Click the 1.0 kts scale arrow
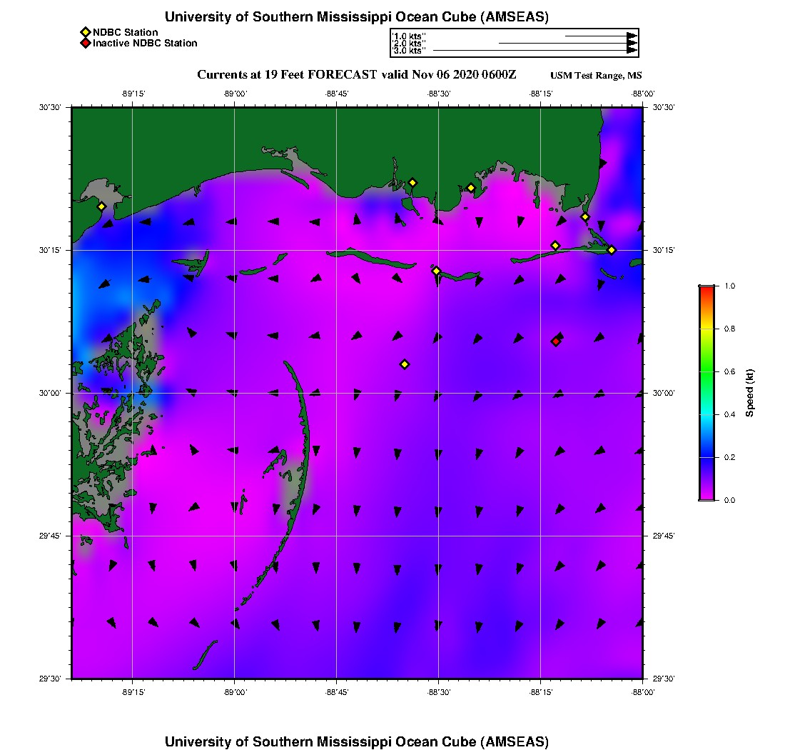The height and width of the screenshot is (750, 785). (x=600, y=35)
